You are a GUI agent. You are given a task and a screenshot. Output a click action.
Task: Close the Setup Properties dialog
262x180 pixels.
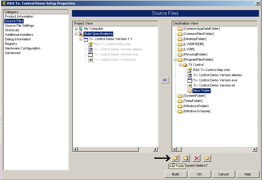pos(257,3)
